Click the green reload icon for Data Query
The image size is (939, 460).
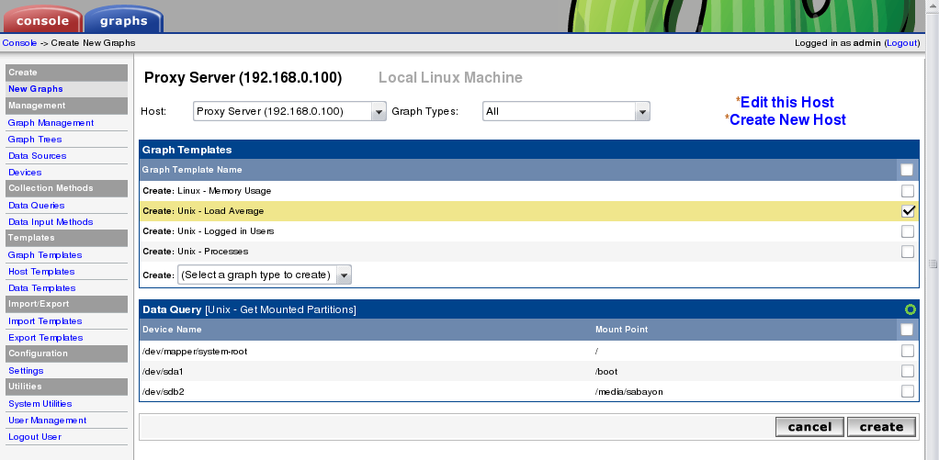coord(911,309)
